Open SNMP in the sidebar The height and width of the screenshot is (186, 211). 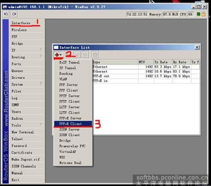click(15, 105)
